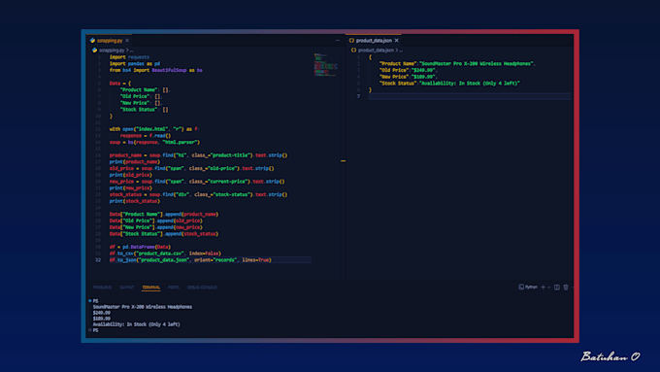Click the last PS terminal prompt
Viewport: 660px width, 372px height.
point(95,330)
